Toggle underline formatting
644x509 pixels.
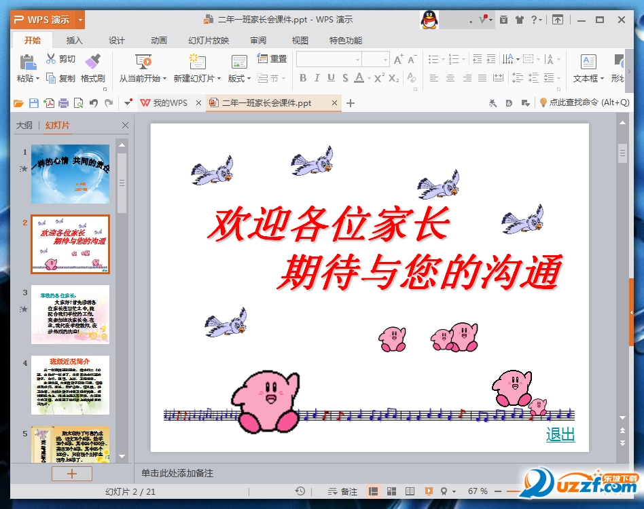tap(331, 78)
